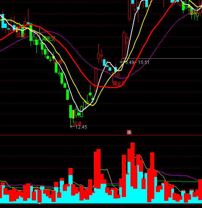Click the arrow icon beside 12.45
The width and height of the screenshot is (202, 208).
(73, 127)
